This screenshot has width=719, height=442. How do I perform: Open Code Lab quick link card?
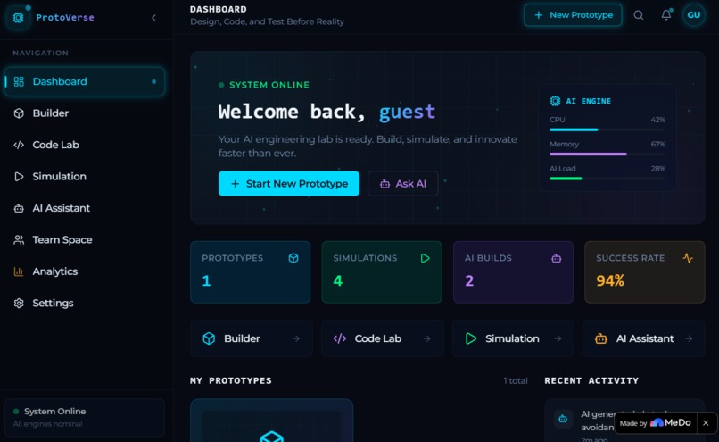point(383,338)
